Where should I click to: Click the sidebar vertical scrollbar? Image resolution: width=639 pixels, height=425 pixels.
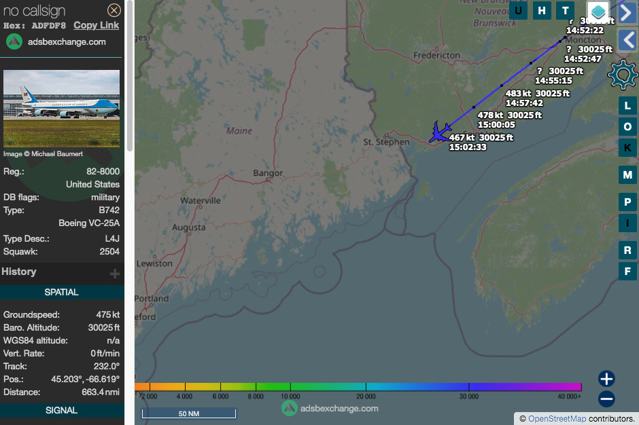point(130,75)
